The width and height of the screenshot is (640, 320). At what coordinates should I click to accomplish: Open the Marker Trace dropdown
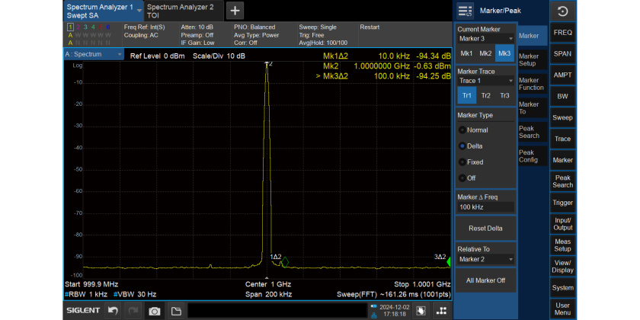click(485, 80)
